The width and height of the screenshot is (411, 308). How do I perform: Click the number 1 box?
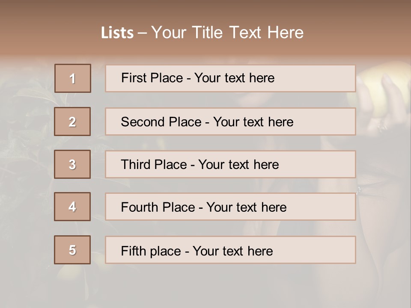point(73,78)
